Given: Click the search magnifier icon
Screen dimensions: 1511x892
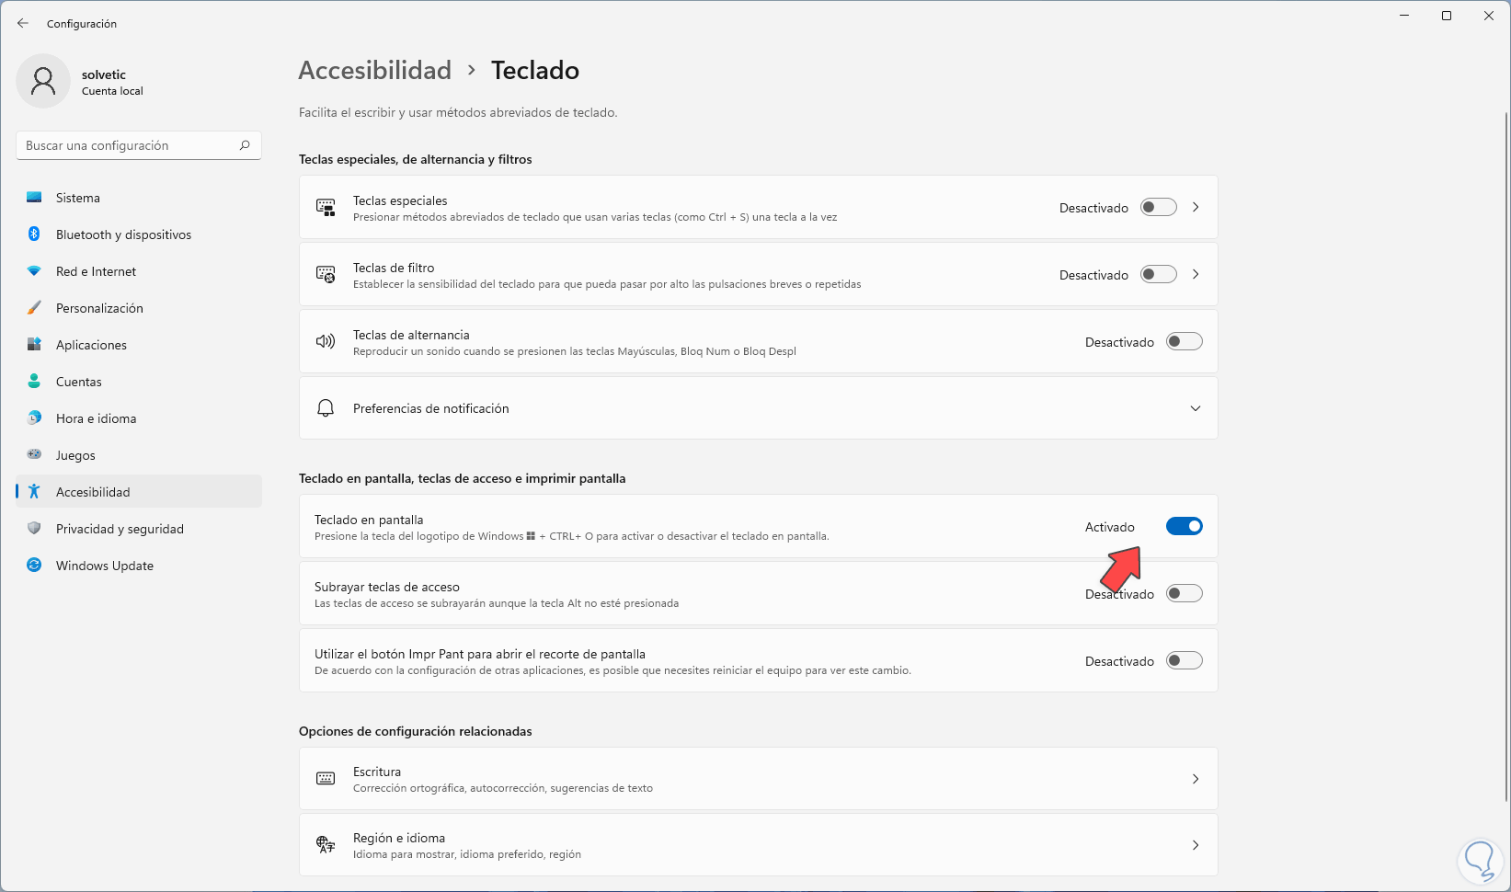Looking at the screenshot, I should [x=245, y=145].
